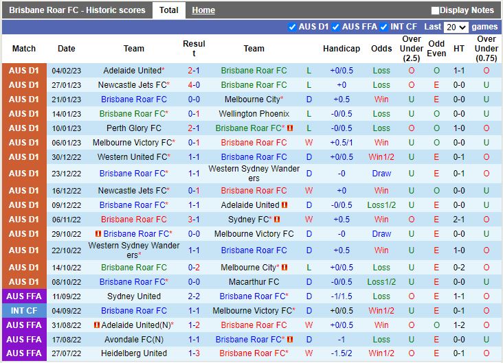Click HT score 0-2 dated 14/10/22
The image size is (503, 363).
459,268
